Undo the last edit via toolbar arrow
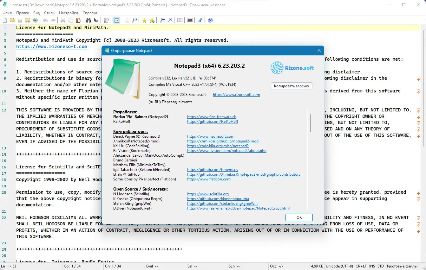 45,20
